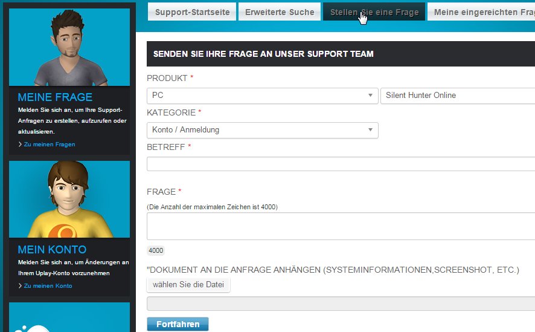535x332 pixels.
Task: Open the Support-Startseite tab
Action: click(192, 12)
